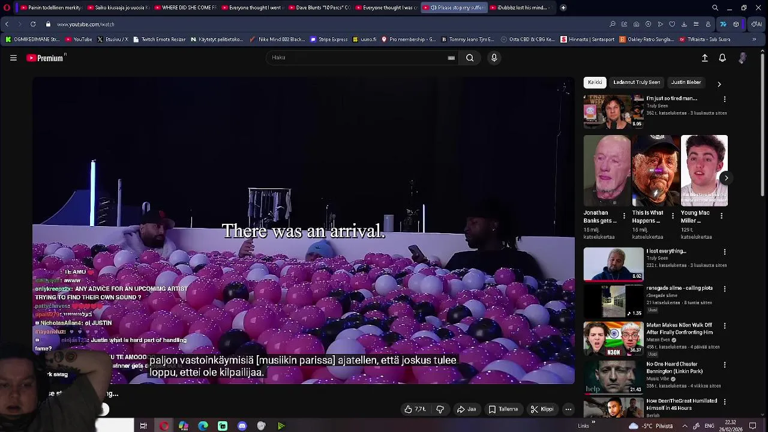Open Opera from the taskbar

pyautogui.click(x=164, y=426)
